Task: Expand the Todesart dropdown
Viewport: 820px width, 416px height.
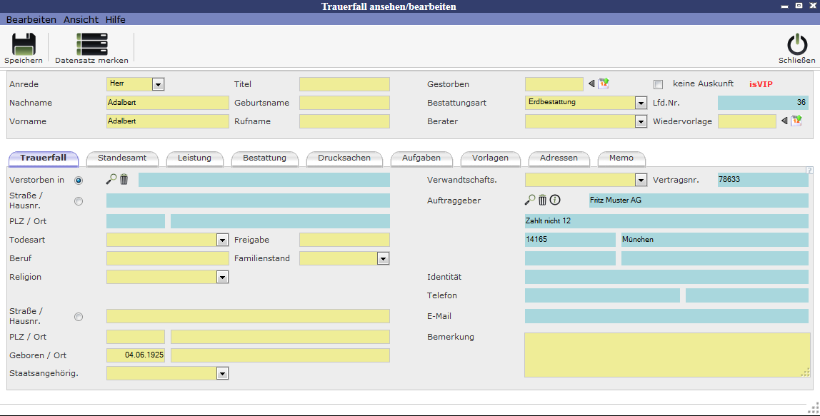Action: point(222,240)
